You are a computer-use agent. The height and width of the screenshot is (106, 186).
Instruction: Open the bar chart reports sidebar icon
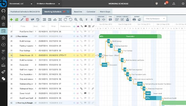tap(3, 65)
